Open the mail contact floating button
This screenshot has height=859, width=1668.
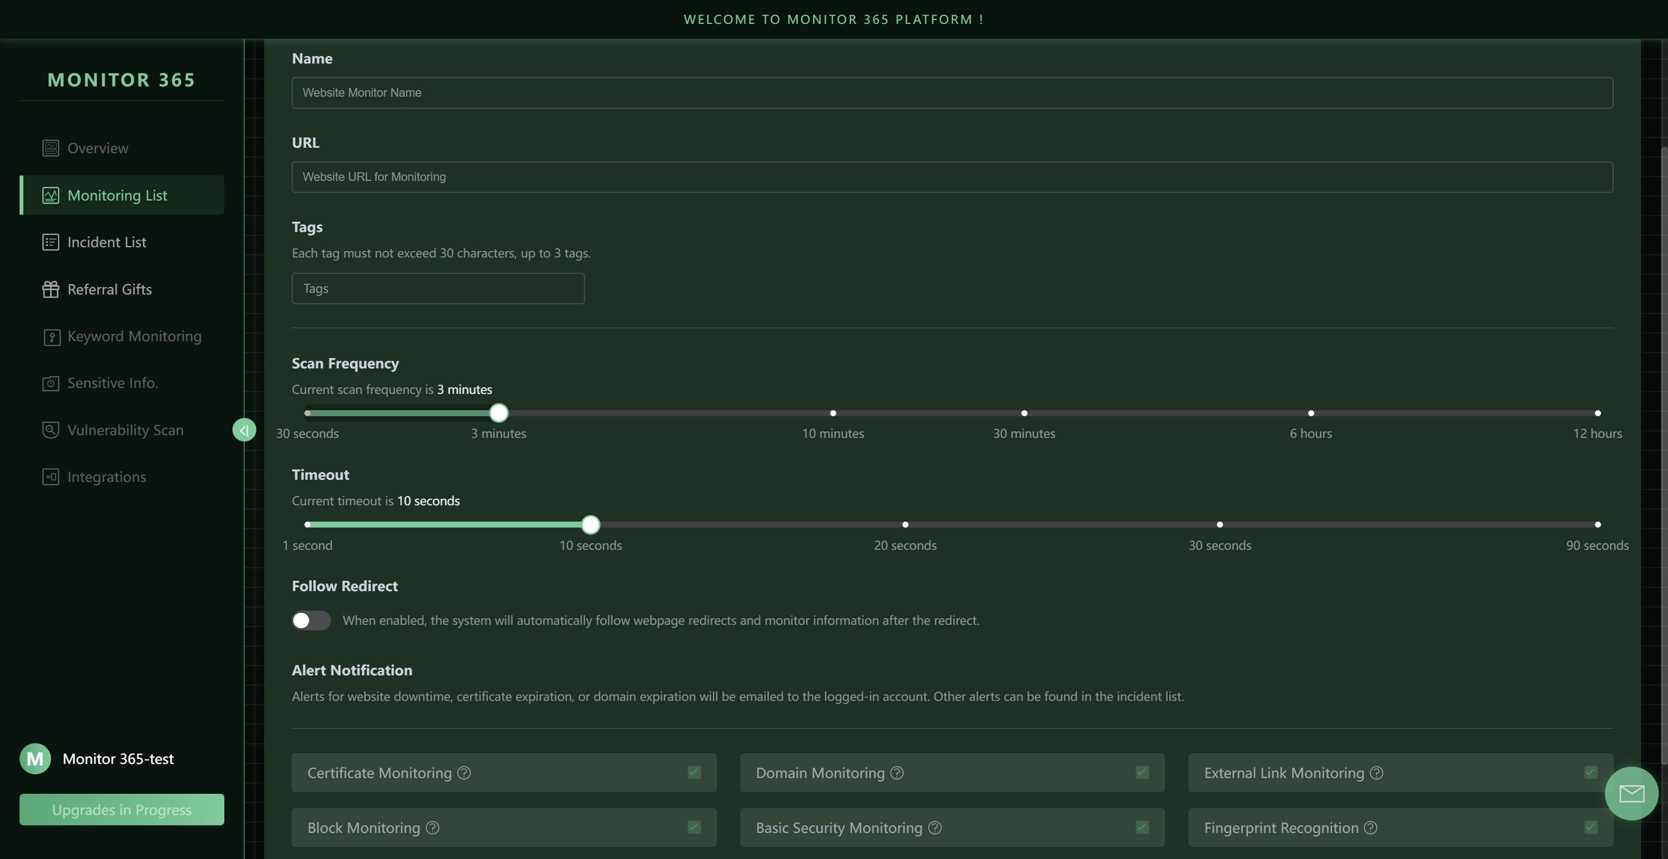(1631, 794)
